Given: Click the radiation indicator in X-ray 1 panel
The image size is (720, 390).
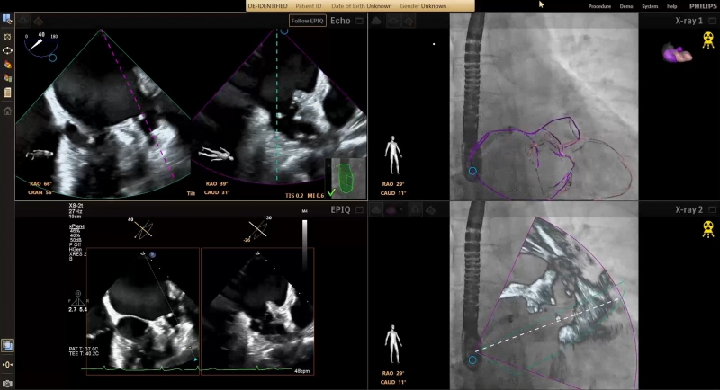Looking at the screenshot, I should pos(708,40).
